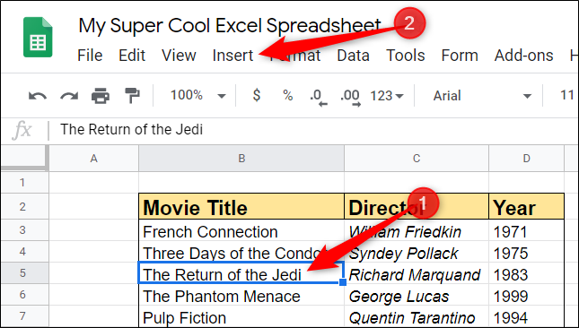This screenshot has height=328, width=579.
Task: Open the Insert menu
Action: tap(233, 56)
